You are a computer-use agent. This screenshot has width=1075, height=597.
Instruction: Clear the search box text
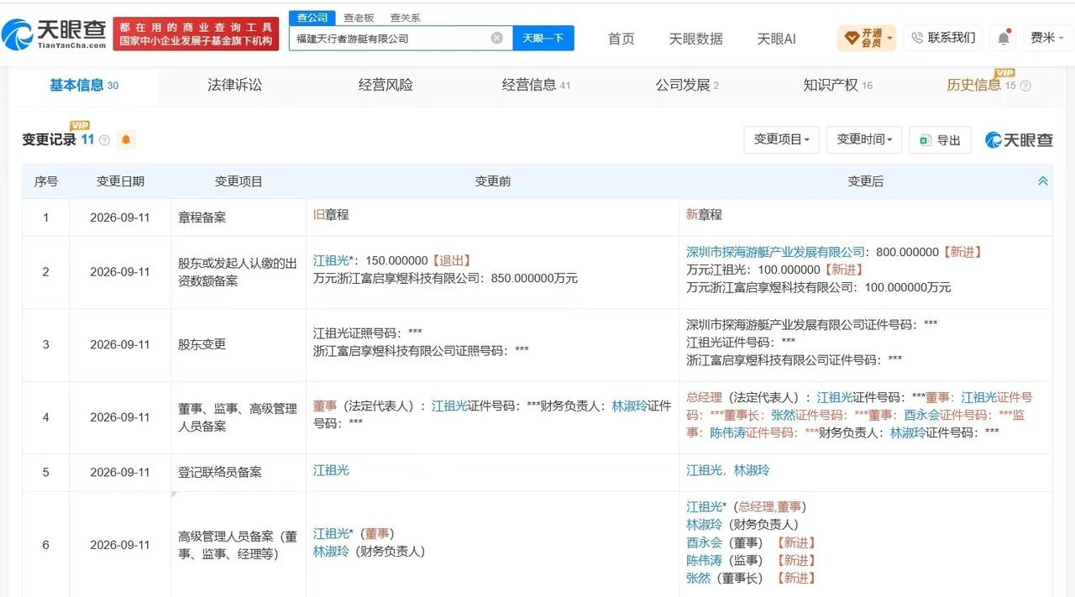[x=497, y=38]
